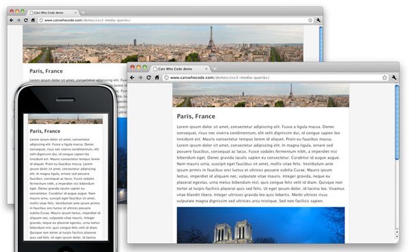Click the Notre Dame photo in front browser
This screenshot has height=252, width=409.
point(260,225)
